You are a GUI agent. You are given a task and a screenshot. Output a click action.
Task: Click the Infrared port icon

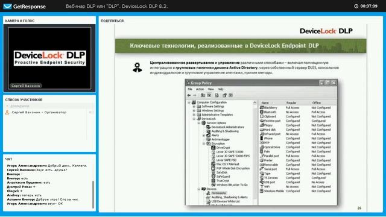pos(262,134)
